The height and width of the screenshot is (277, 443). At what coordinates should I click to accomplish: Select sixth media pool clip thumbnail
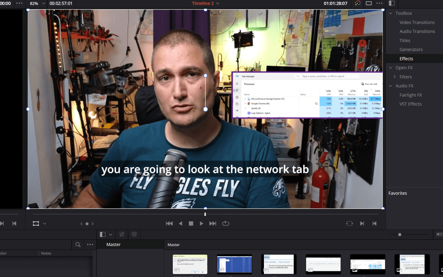[412, 264]
